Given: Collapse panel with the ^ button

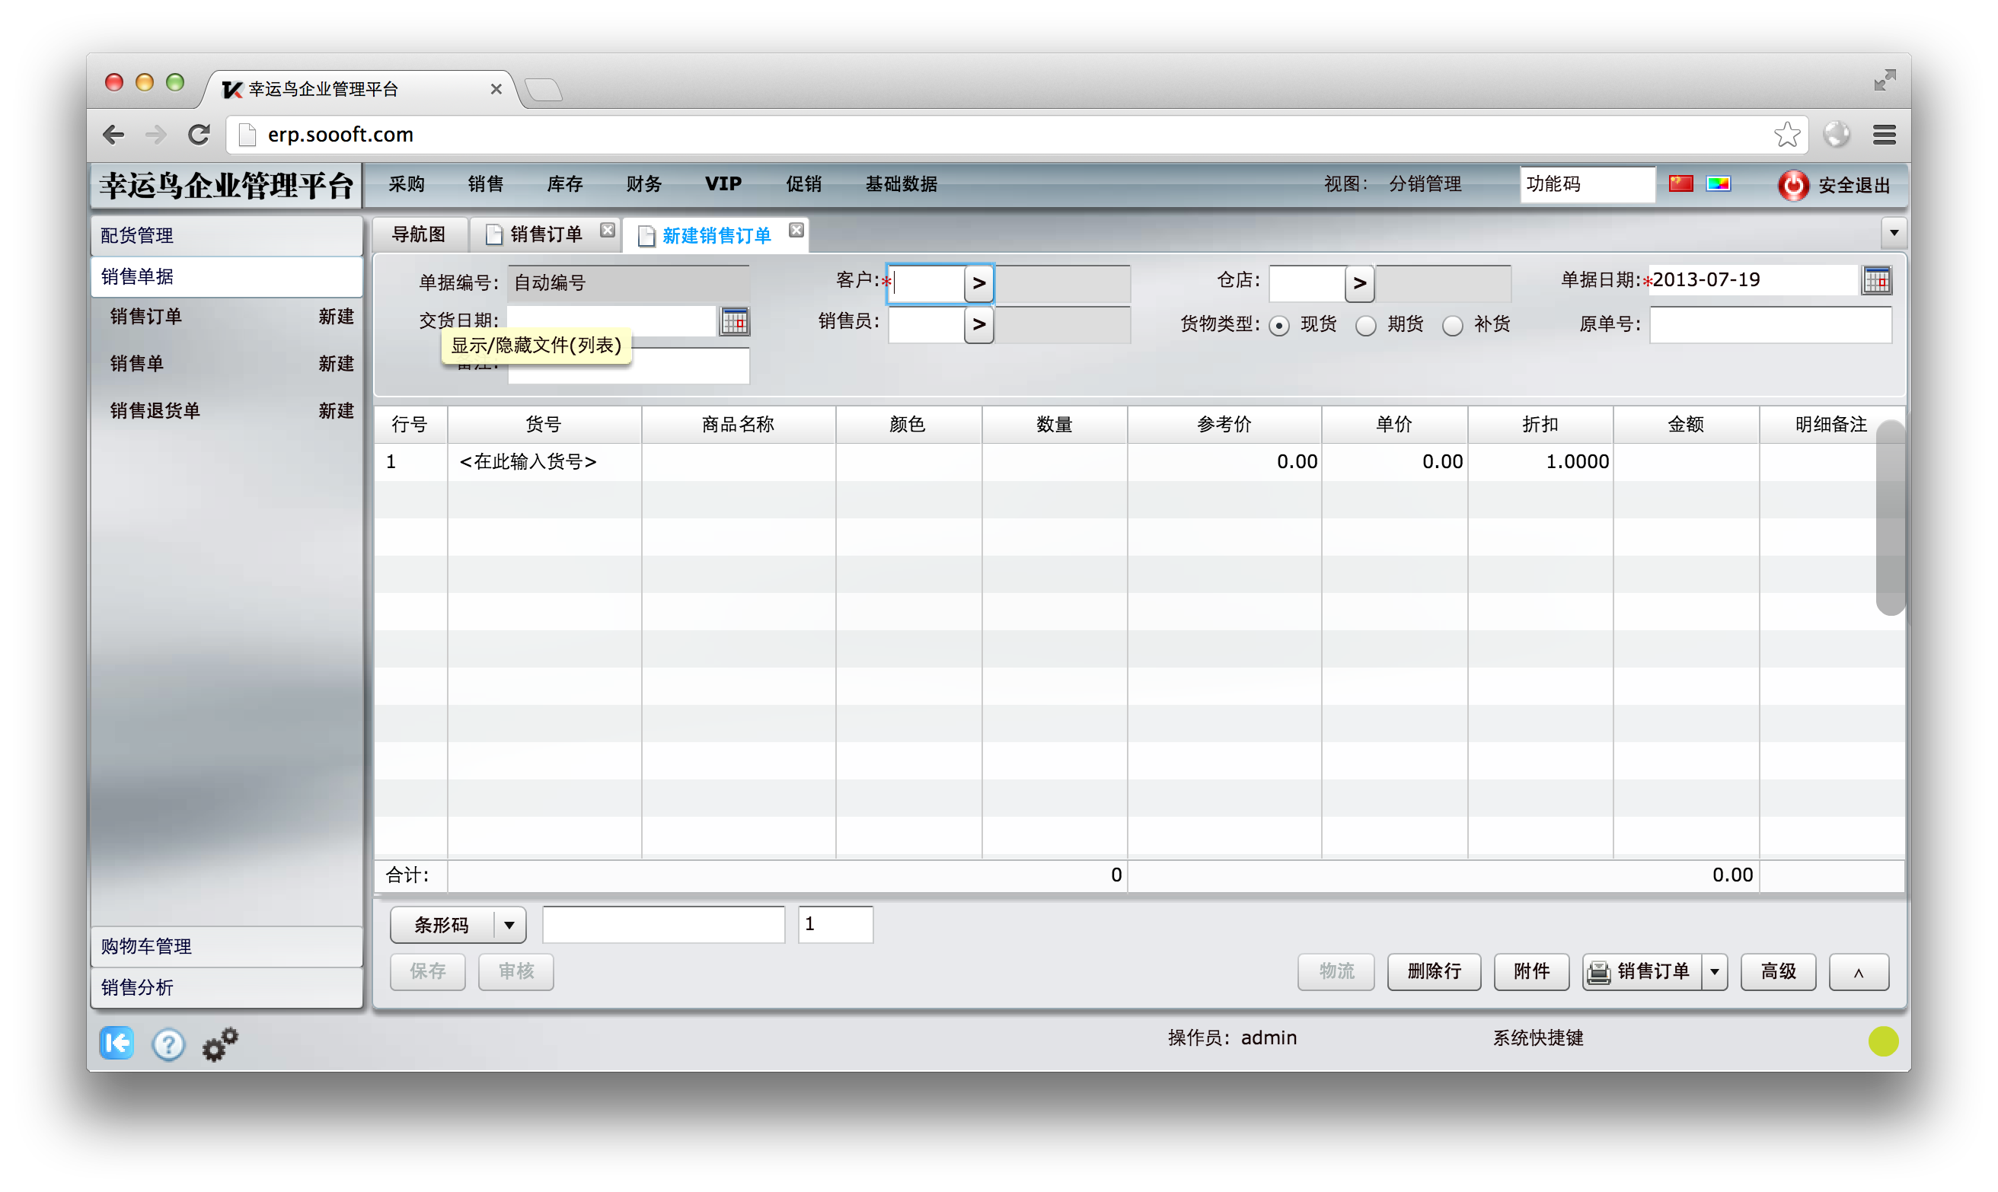Looking at the screenshot, I should coord(1858,972).
